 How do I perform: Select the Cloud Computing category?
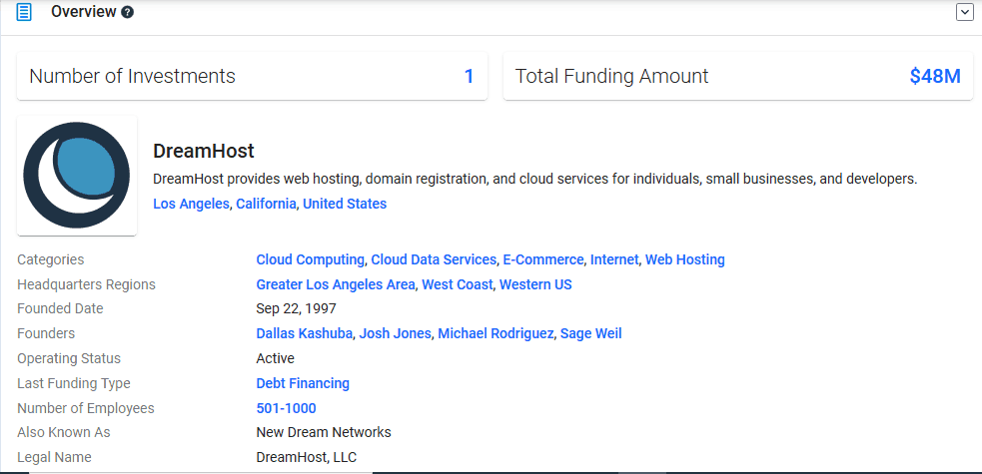[310, 259]
